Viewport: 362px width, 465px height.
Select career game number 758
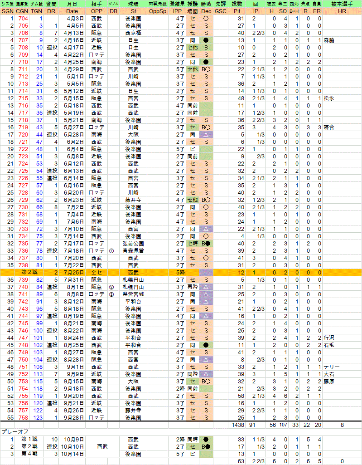point(23,417)
